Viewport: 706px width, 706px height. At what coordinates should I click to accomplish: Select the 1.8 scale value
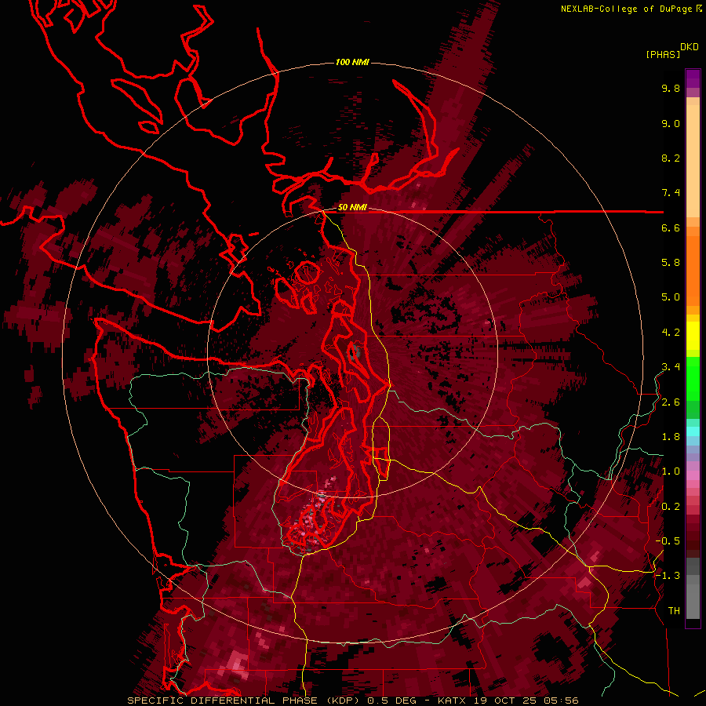(x=671, y=437)
